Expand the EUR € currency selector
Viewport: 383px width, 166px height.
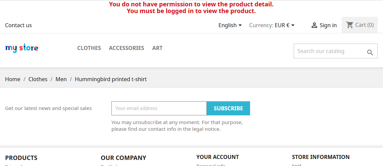(x=285, y=25)
